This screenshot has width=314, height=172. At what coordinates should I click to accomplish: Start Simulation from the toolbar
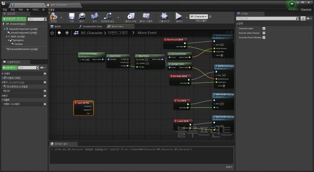point(164,16)
